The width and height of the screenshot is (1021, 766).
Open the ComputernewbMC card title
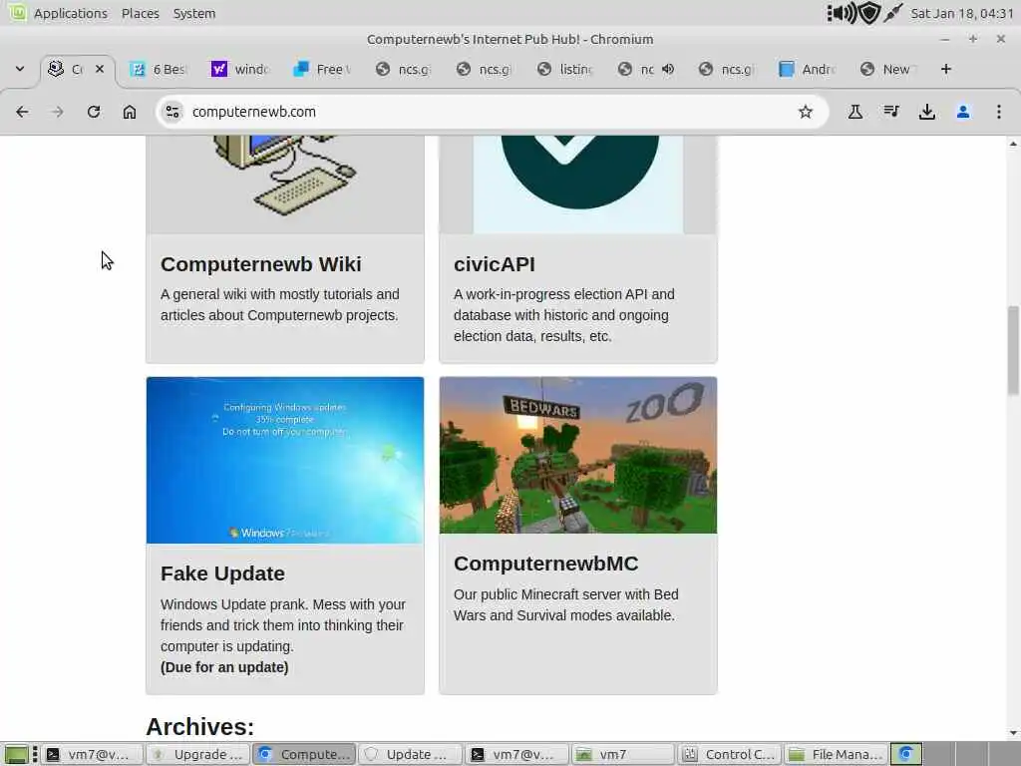click(x=545, y=564)
